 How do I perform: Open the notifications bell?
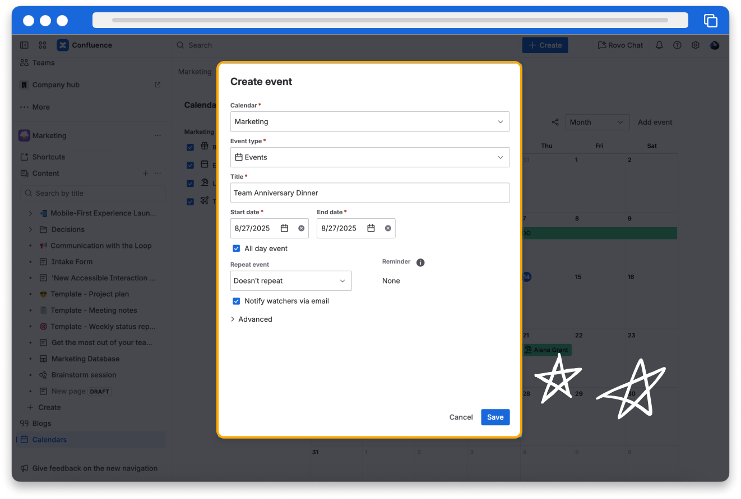pyautogui.click(x=659, y=45)
